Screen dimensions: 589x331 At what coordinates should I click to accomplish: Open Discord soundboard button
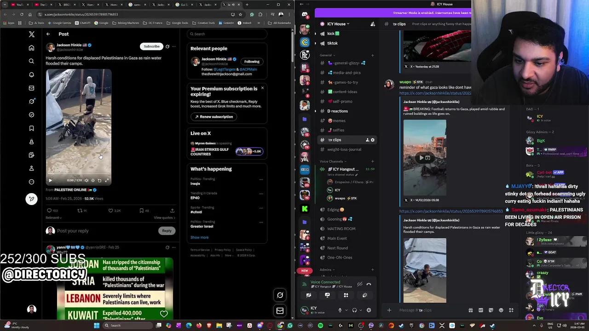pyautogui.click(x=364, y=295)
